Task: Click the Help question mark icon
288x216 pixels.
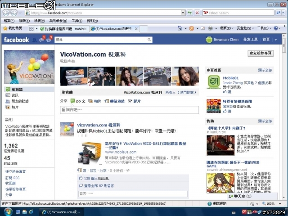Action: pos(276,28)
